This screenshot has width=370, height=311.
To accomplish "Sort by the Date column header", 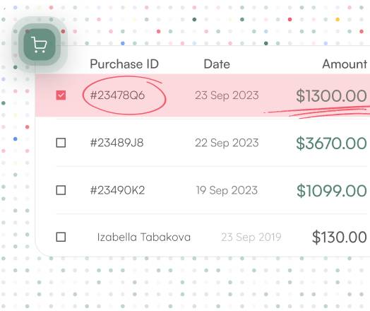I will click(217, 64).
